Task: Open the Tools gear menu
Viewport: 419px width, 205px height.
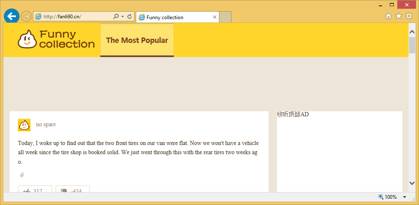Action: click(409, 16)
